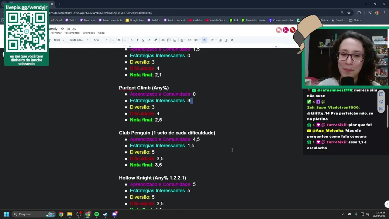The width and height of the screenshot is (389, 219).
Task: Toggle the bulleted list button
Action: click(204, 40)
